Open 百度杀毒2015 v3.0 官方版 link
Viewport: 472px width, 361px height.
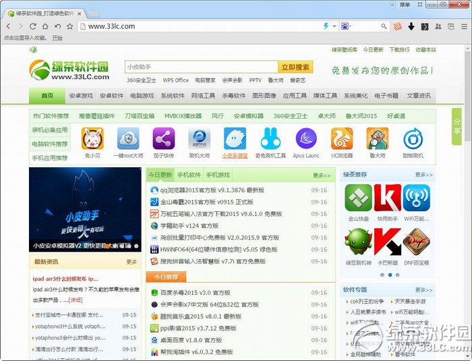195,293
